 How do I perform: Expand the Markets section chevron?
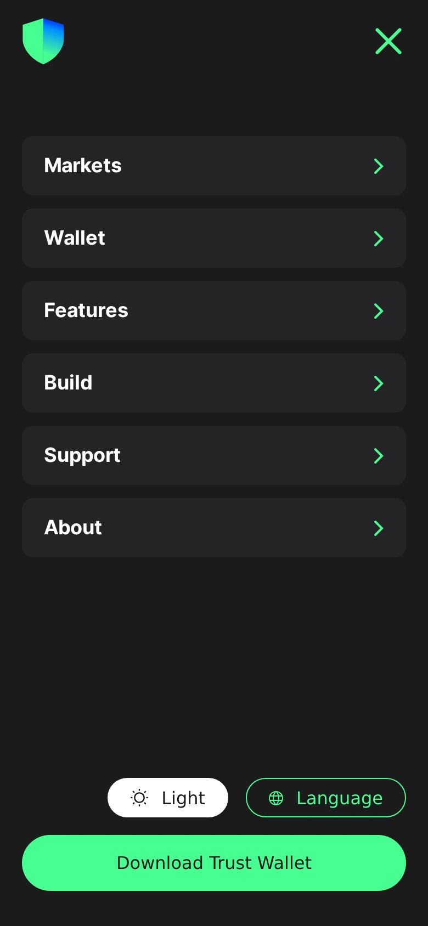click(x=379, y=166)
